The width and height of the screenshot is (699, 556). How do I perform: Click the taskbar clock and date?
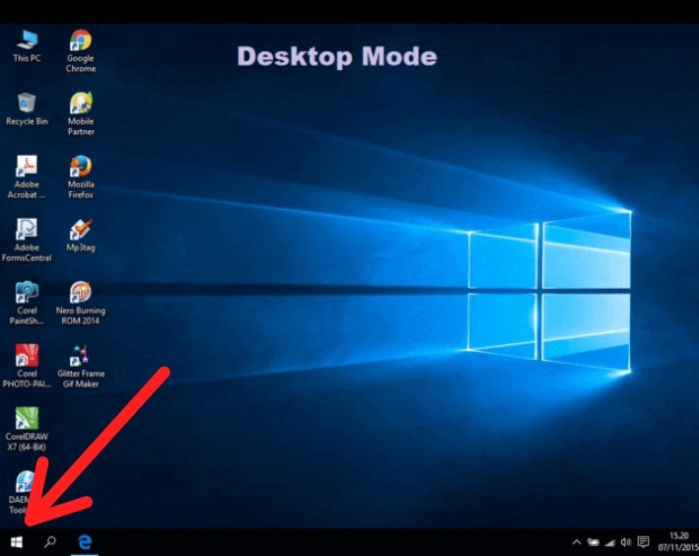pos(678,541)
